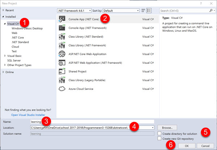
Task: Click the Class Library (.NET Standard) icon
Action: [62, 36]
